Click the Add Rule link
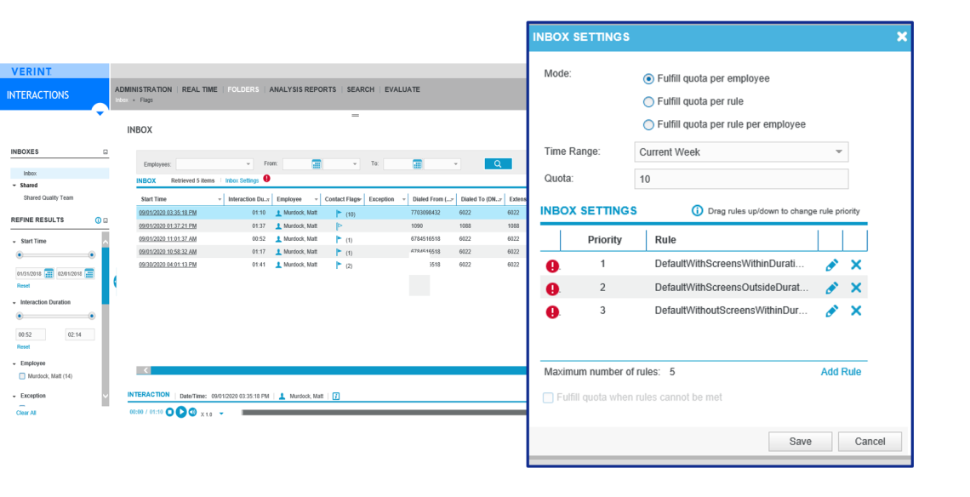This screenshot has height=497, width=970. click(840, 372)
